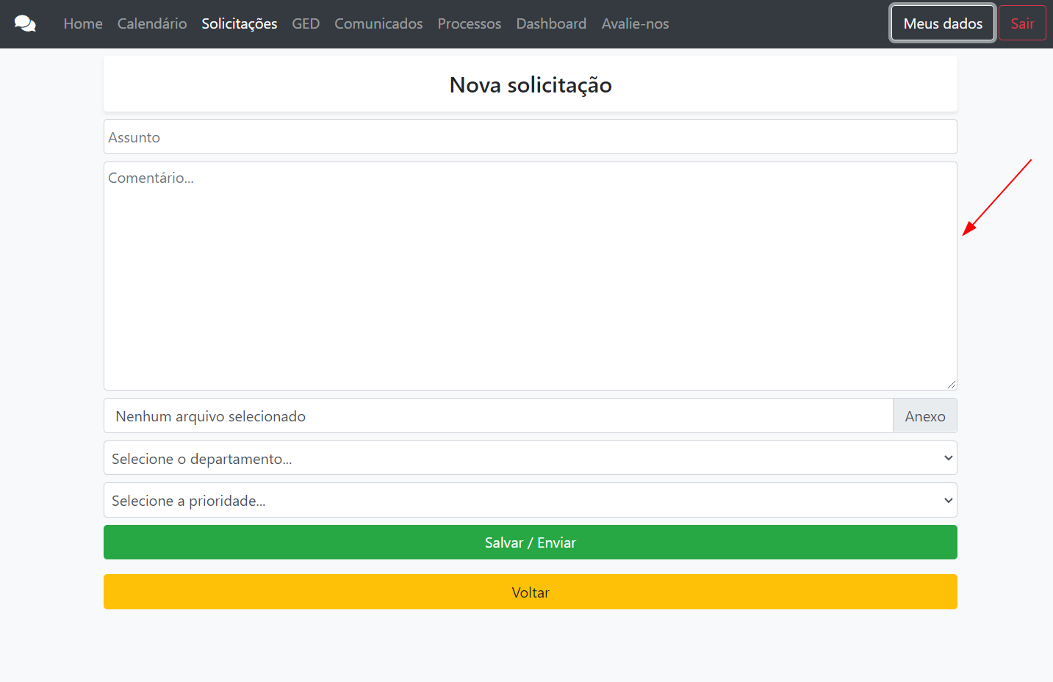
Task: Open the Comunicados page
Action: click(378, 23)
